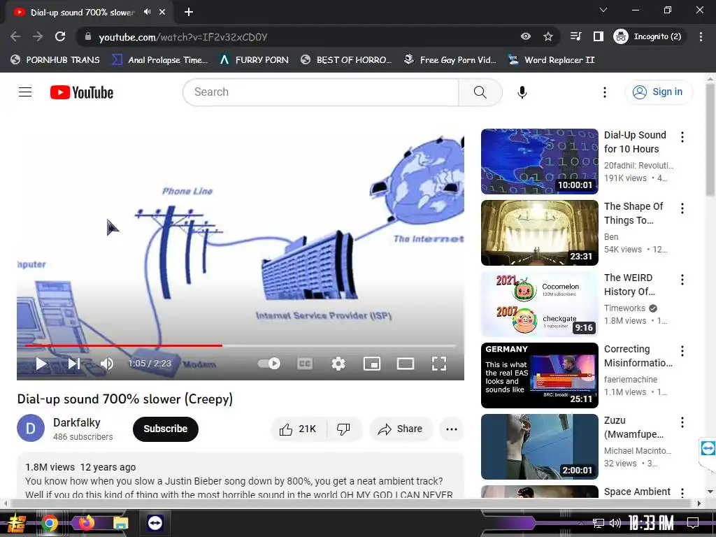The image size is (716, 537).
Task: Open TeamViewer in the taskbar
Action: 155,523
